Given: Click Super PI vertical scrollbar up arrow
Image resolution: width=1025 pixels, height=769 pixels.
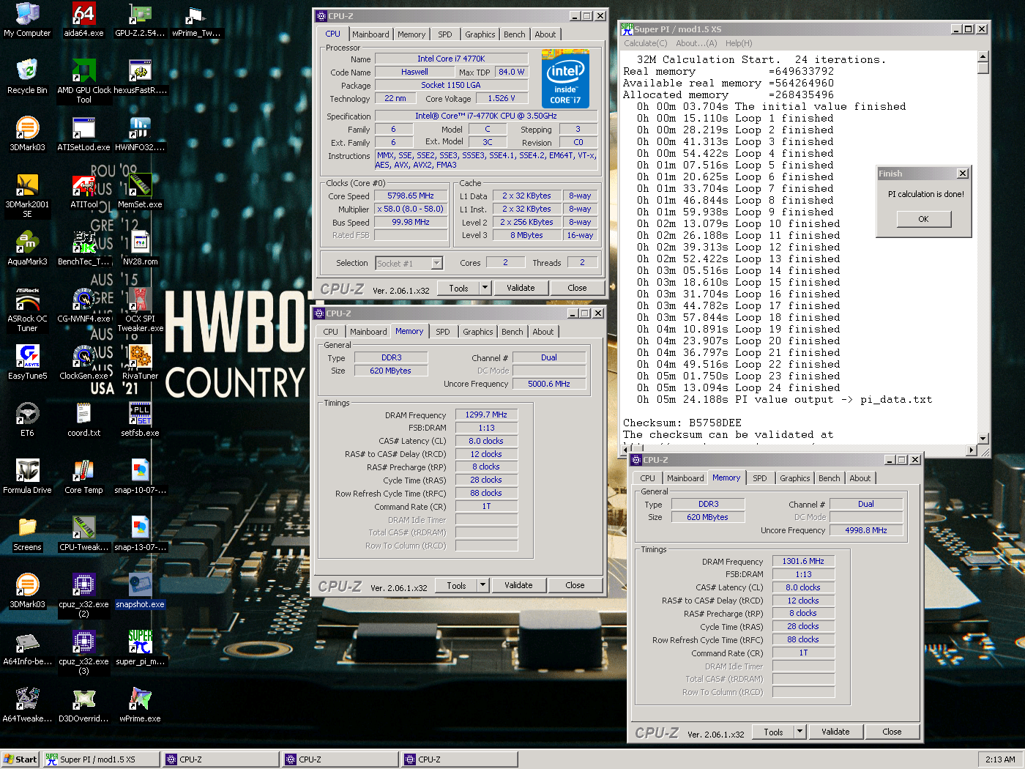Looking at the screenshot, I should (983, 56).
